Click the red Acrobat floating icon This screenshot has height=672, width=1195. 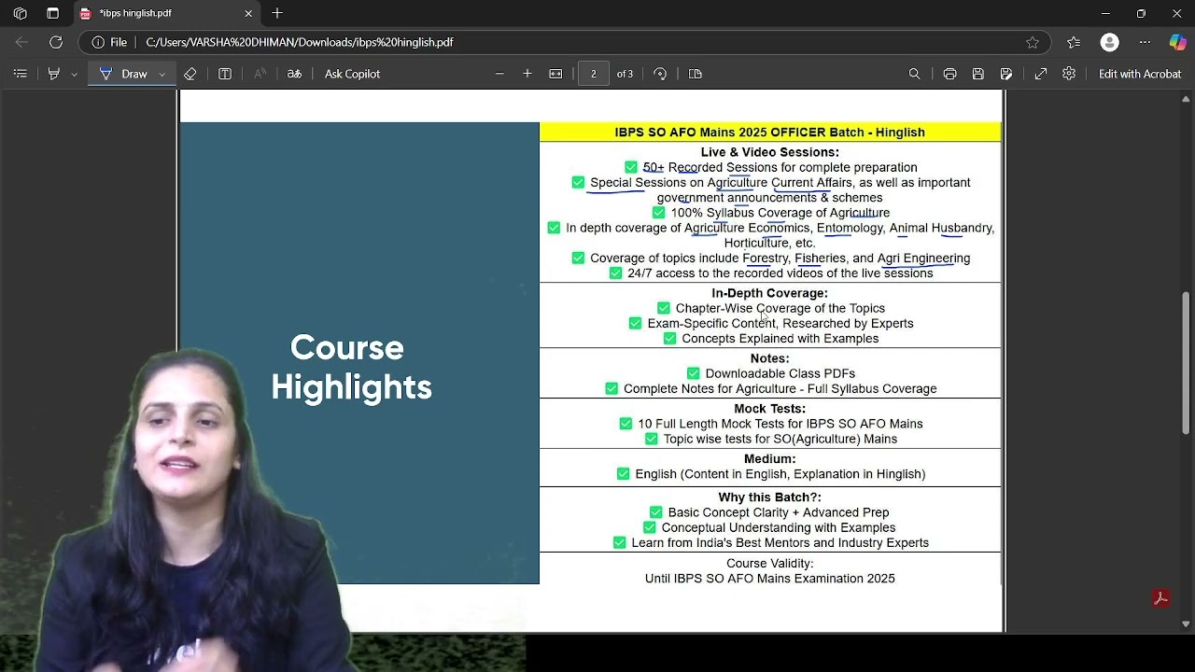coord(1160,598)
